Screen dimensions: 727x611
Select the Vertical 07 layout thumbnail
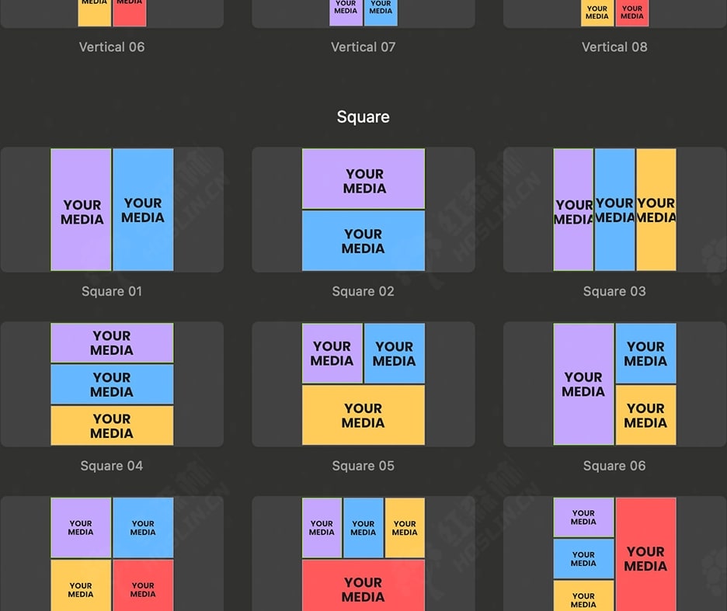(363, 14)
